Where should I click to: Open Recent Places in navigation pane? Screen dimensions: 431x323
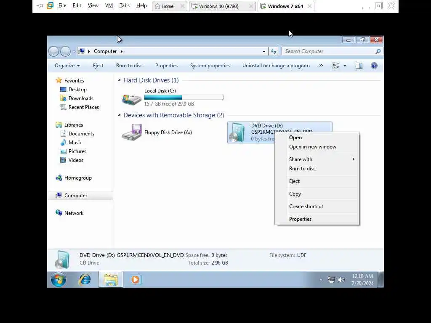pos(84,107)
